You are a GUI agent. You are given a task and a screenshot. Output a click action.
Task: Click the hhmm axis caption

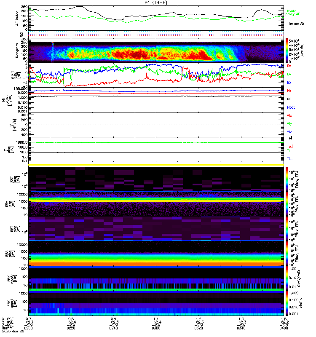click(7, 328)
